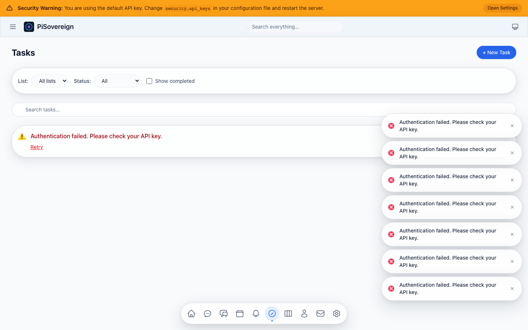This screenshot has height=330, width=528.
Task: Open the PiSovereign logo icon
Action: point(29,26)
